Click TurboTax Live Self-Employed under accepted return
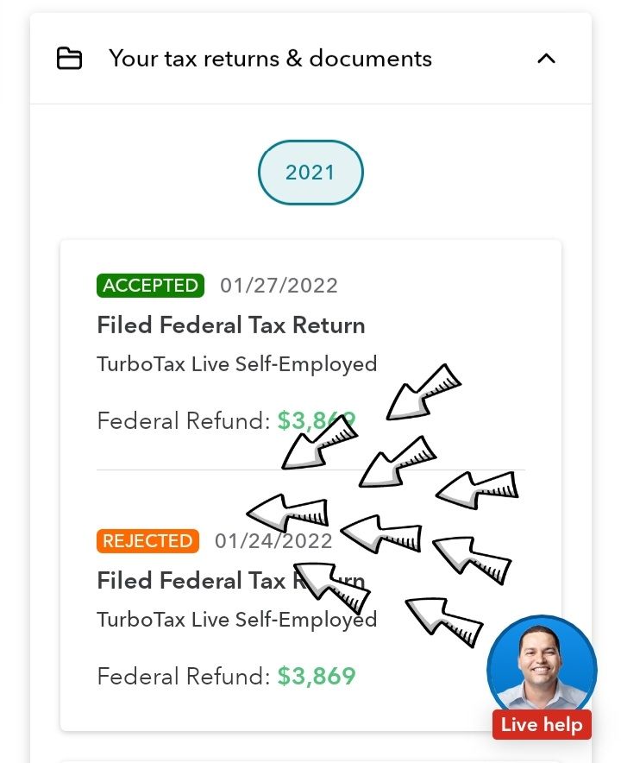The width and height of the screenshot is (621, 763). pos(237,364)
